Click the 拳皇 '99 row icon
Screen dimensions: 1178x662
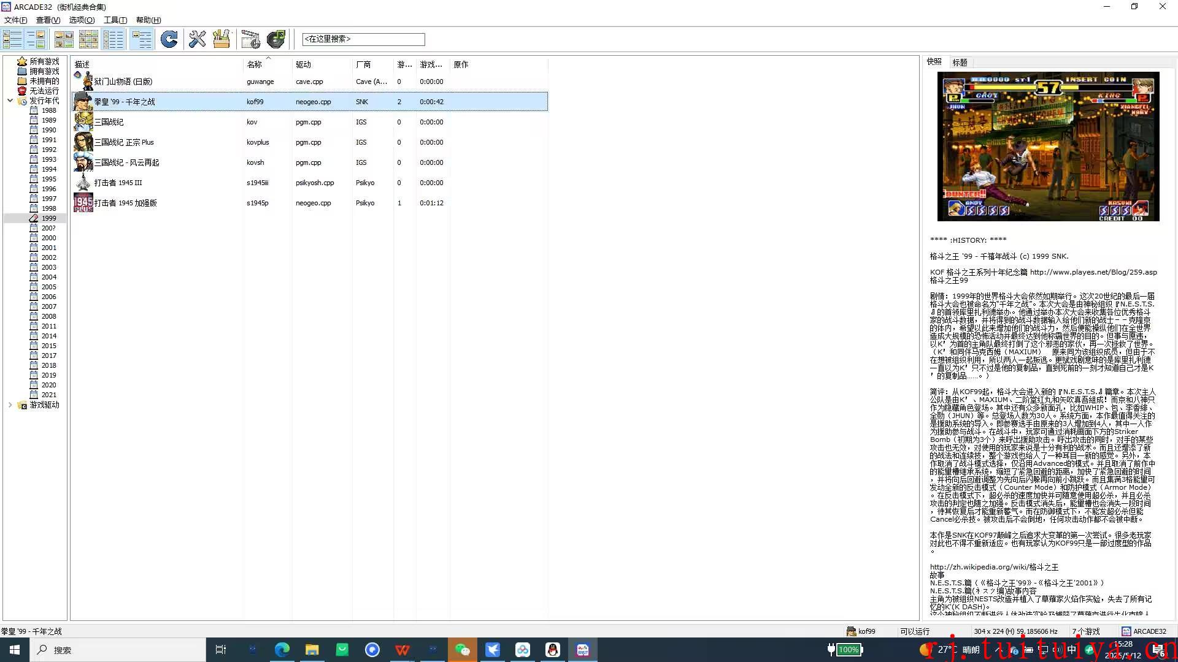tap(83, 102)
